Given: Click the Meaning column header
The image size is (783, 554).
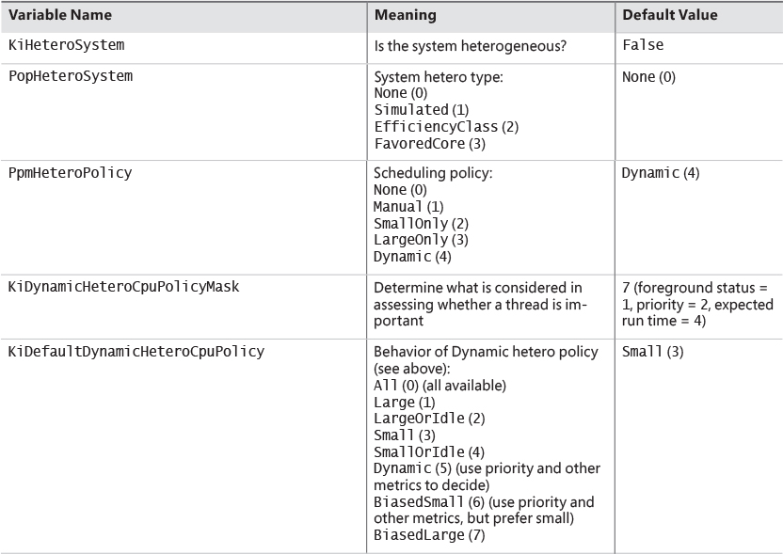Looking at the screenshot, I should (405, 15).
